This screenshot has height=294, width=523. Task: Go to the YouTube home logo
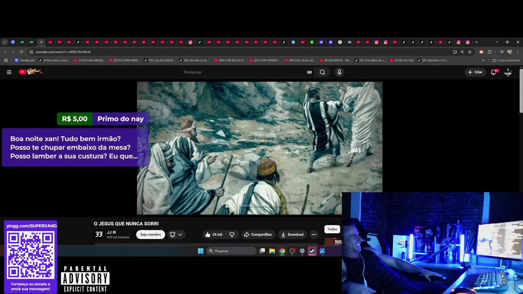(31, 72)
